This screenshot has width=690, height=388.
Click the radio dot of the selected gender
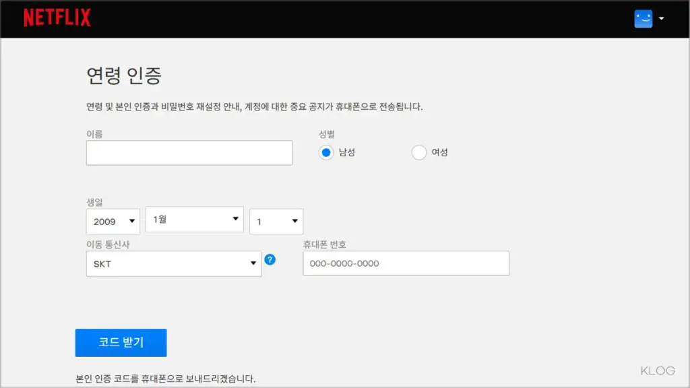(325, 152)
